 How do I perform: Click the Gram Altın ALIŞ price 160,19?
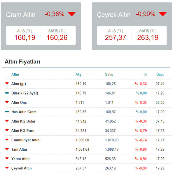[x=25, y=37]
